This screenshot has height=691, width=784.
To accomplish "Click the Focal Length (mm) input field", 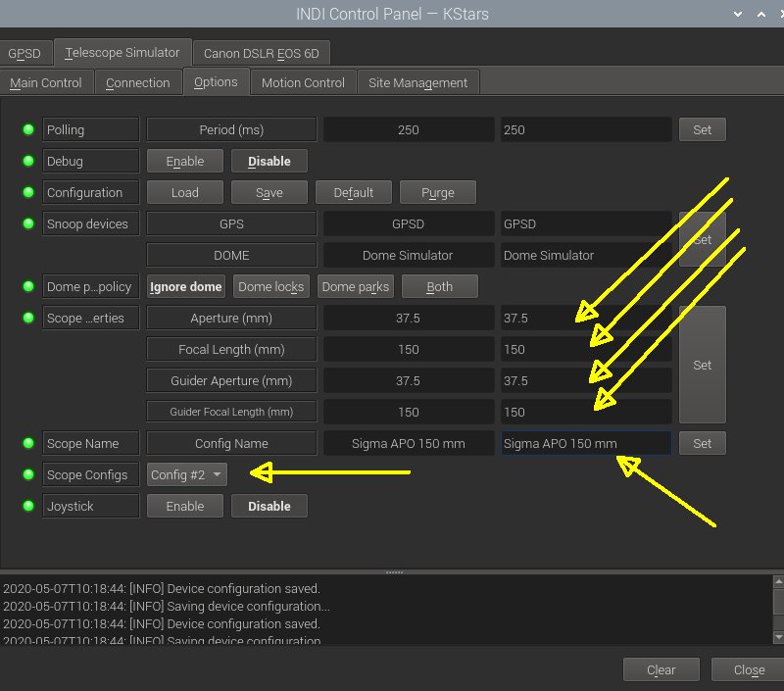I will pyautogui.click(x=586, y=349).
